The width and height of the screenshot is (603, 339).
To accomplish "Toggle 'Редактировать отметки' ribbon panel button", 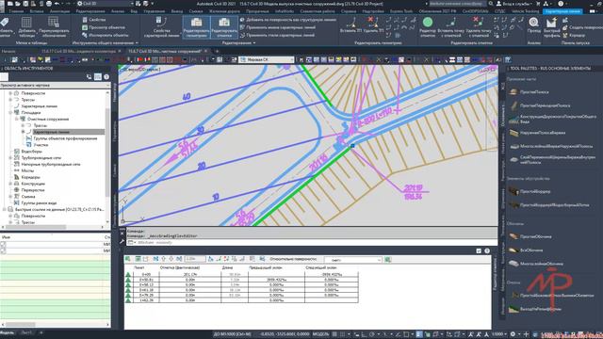I will [224, 27].
